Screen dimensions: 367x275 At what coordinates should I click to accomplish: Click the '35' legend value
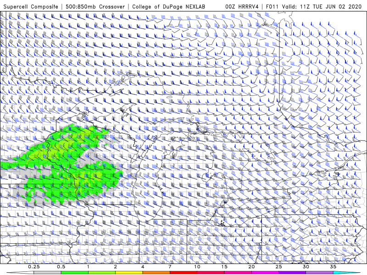(334, 267)
